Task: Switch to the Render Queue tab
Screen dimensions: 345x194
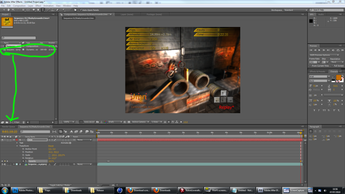Action: [9, 127]
